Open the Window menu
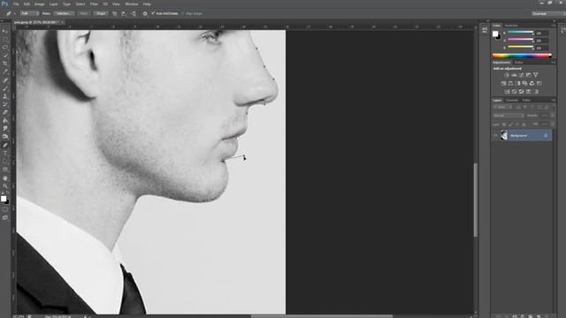This screenshot has height=318, width=566. 132,4
